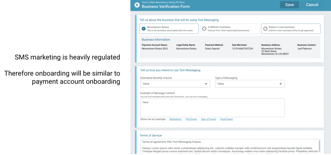Choose the A different business radio option

pos(204,29)
